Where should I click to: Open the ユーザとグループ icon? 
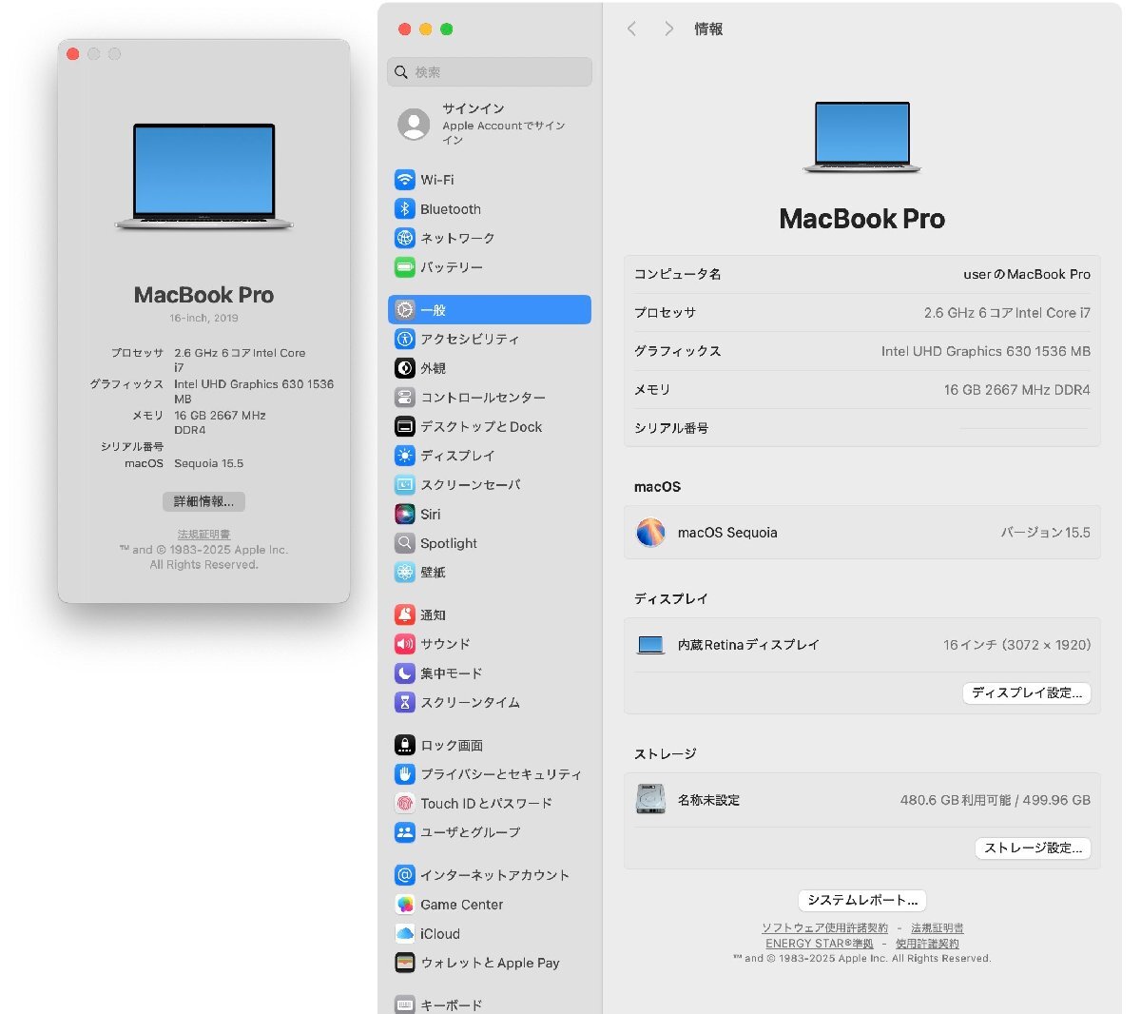point(405,832)
